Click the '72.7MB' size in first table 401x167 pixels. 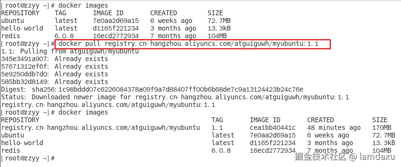point(219,21)
